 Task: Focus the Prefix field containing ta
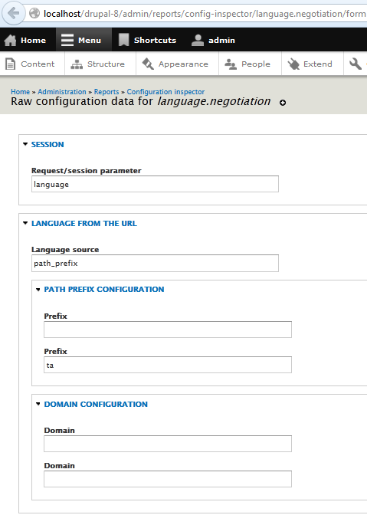(x=168, y=365)
